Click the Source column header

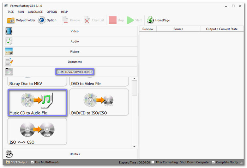click(x=178, y=29)
